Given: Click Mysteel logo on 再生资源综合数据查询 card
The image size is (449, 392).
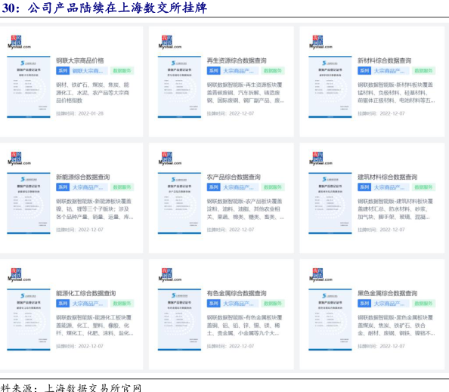Looking at the screenshot, I should [x=170, y=42].
